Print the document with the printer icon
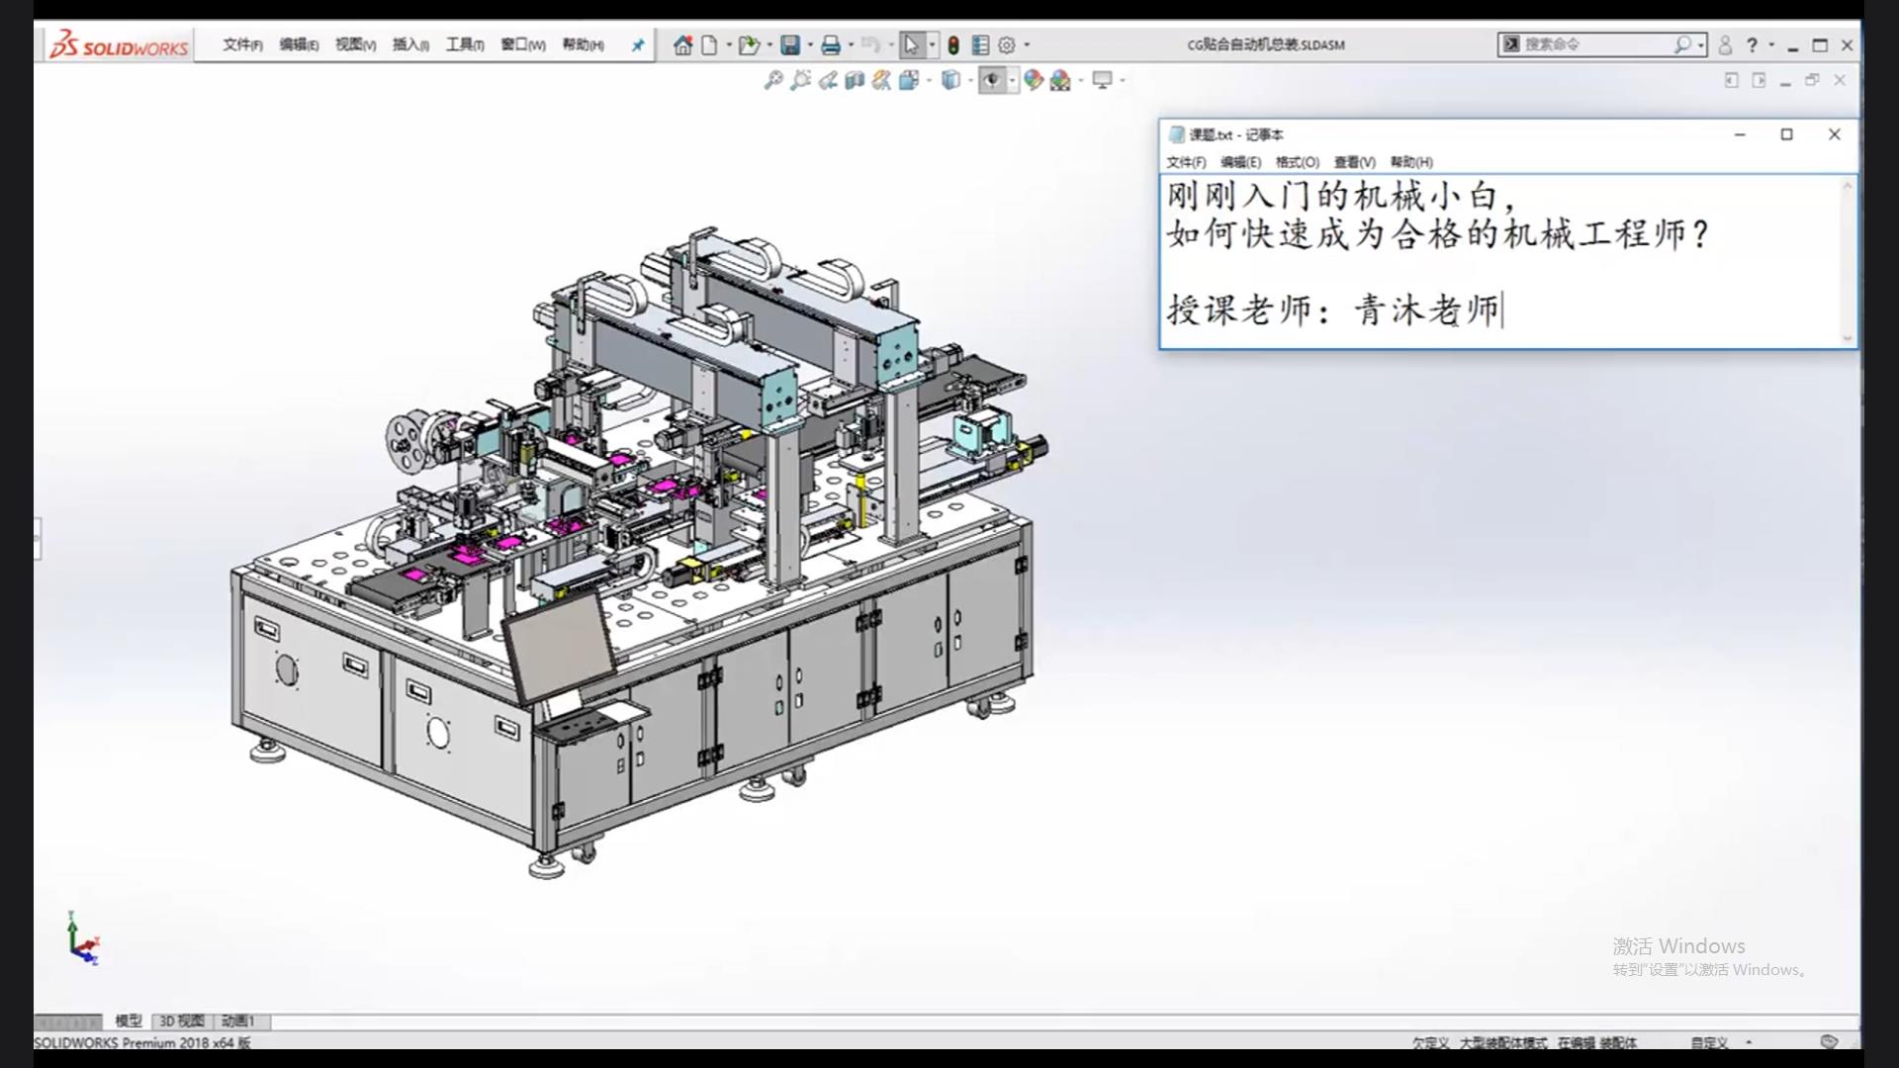Viewport: 1899px width, 1068px height. click(831, 45)
